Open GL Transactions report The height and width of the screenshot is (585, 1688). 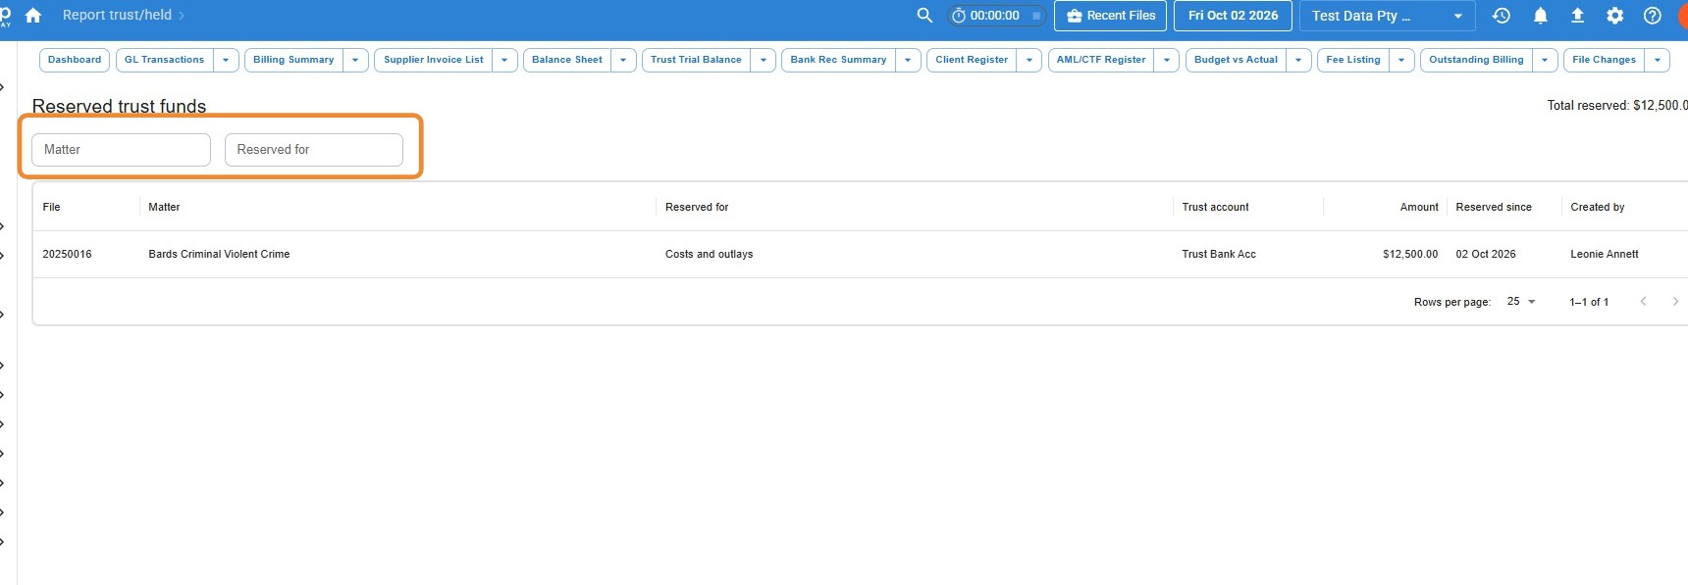point(164,60)
